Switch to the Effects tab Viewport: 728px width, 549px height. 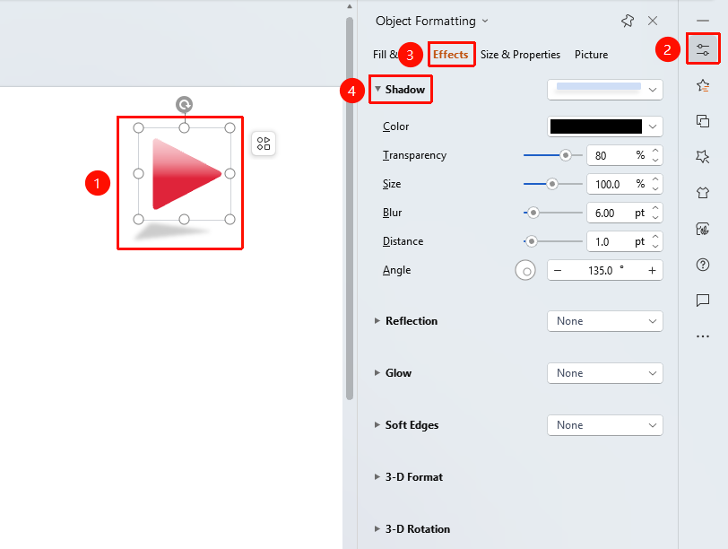[450, 55]
